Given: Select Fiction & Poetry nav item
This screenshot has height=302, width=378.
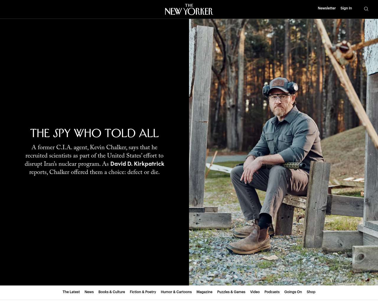Looking at the screenshot, I should (x=143, y=292).
